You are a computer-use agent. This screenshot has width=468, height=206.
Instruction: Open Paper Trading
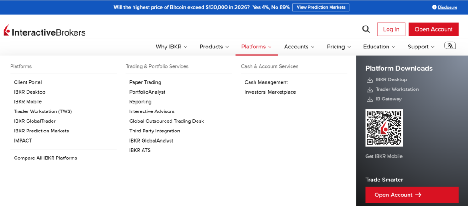pyautogui.click(x=145, y=82)
